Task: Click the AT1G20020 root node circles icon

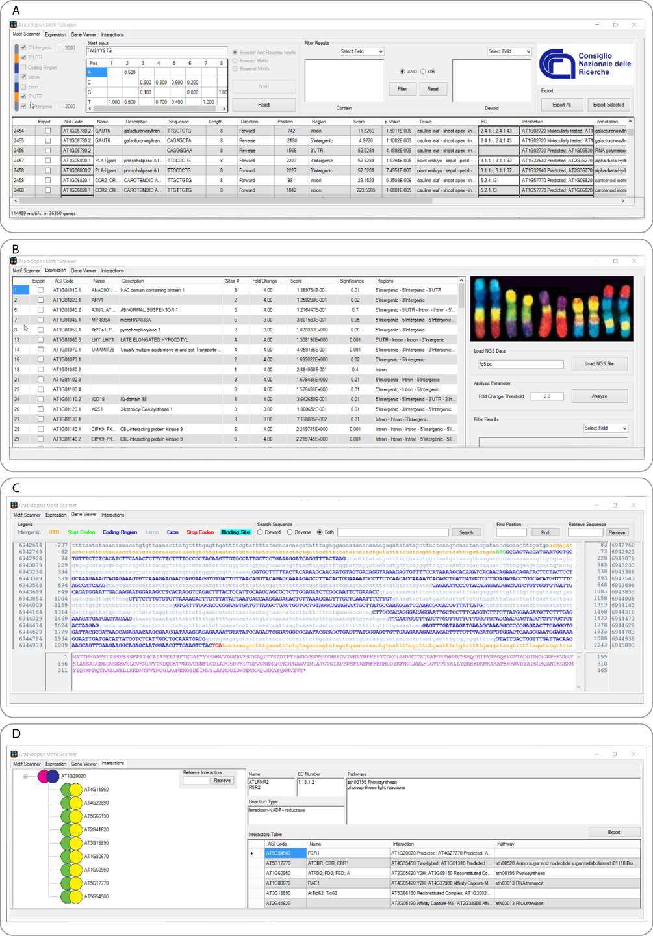Action: [48, 775]
